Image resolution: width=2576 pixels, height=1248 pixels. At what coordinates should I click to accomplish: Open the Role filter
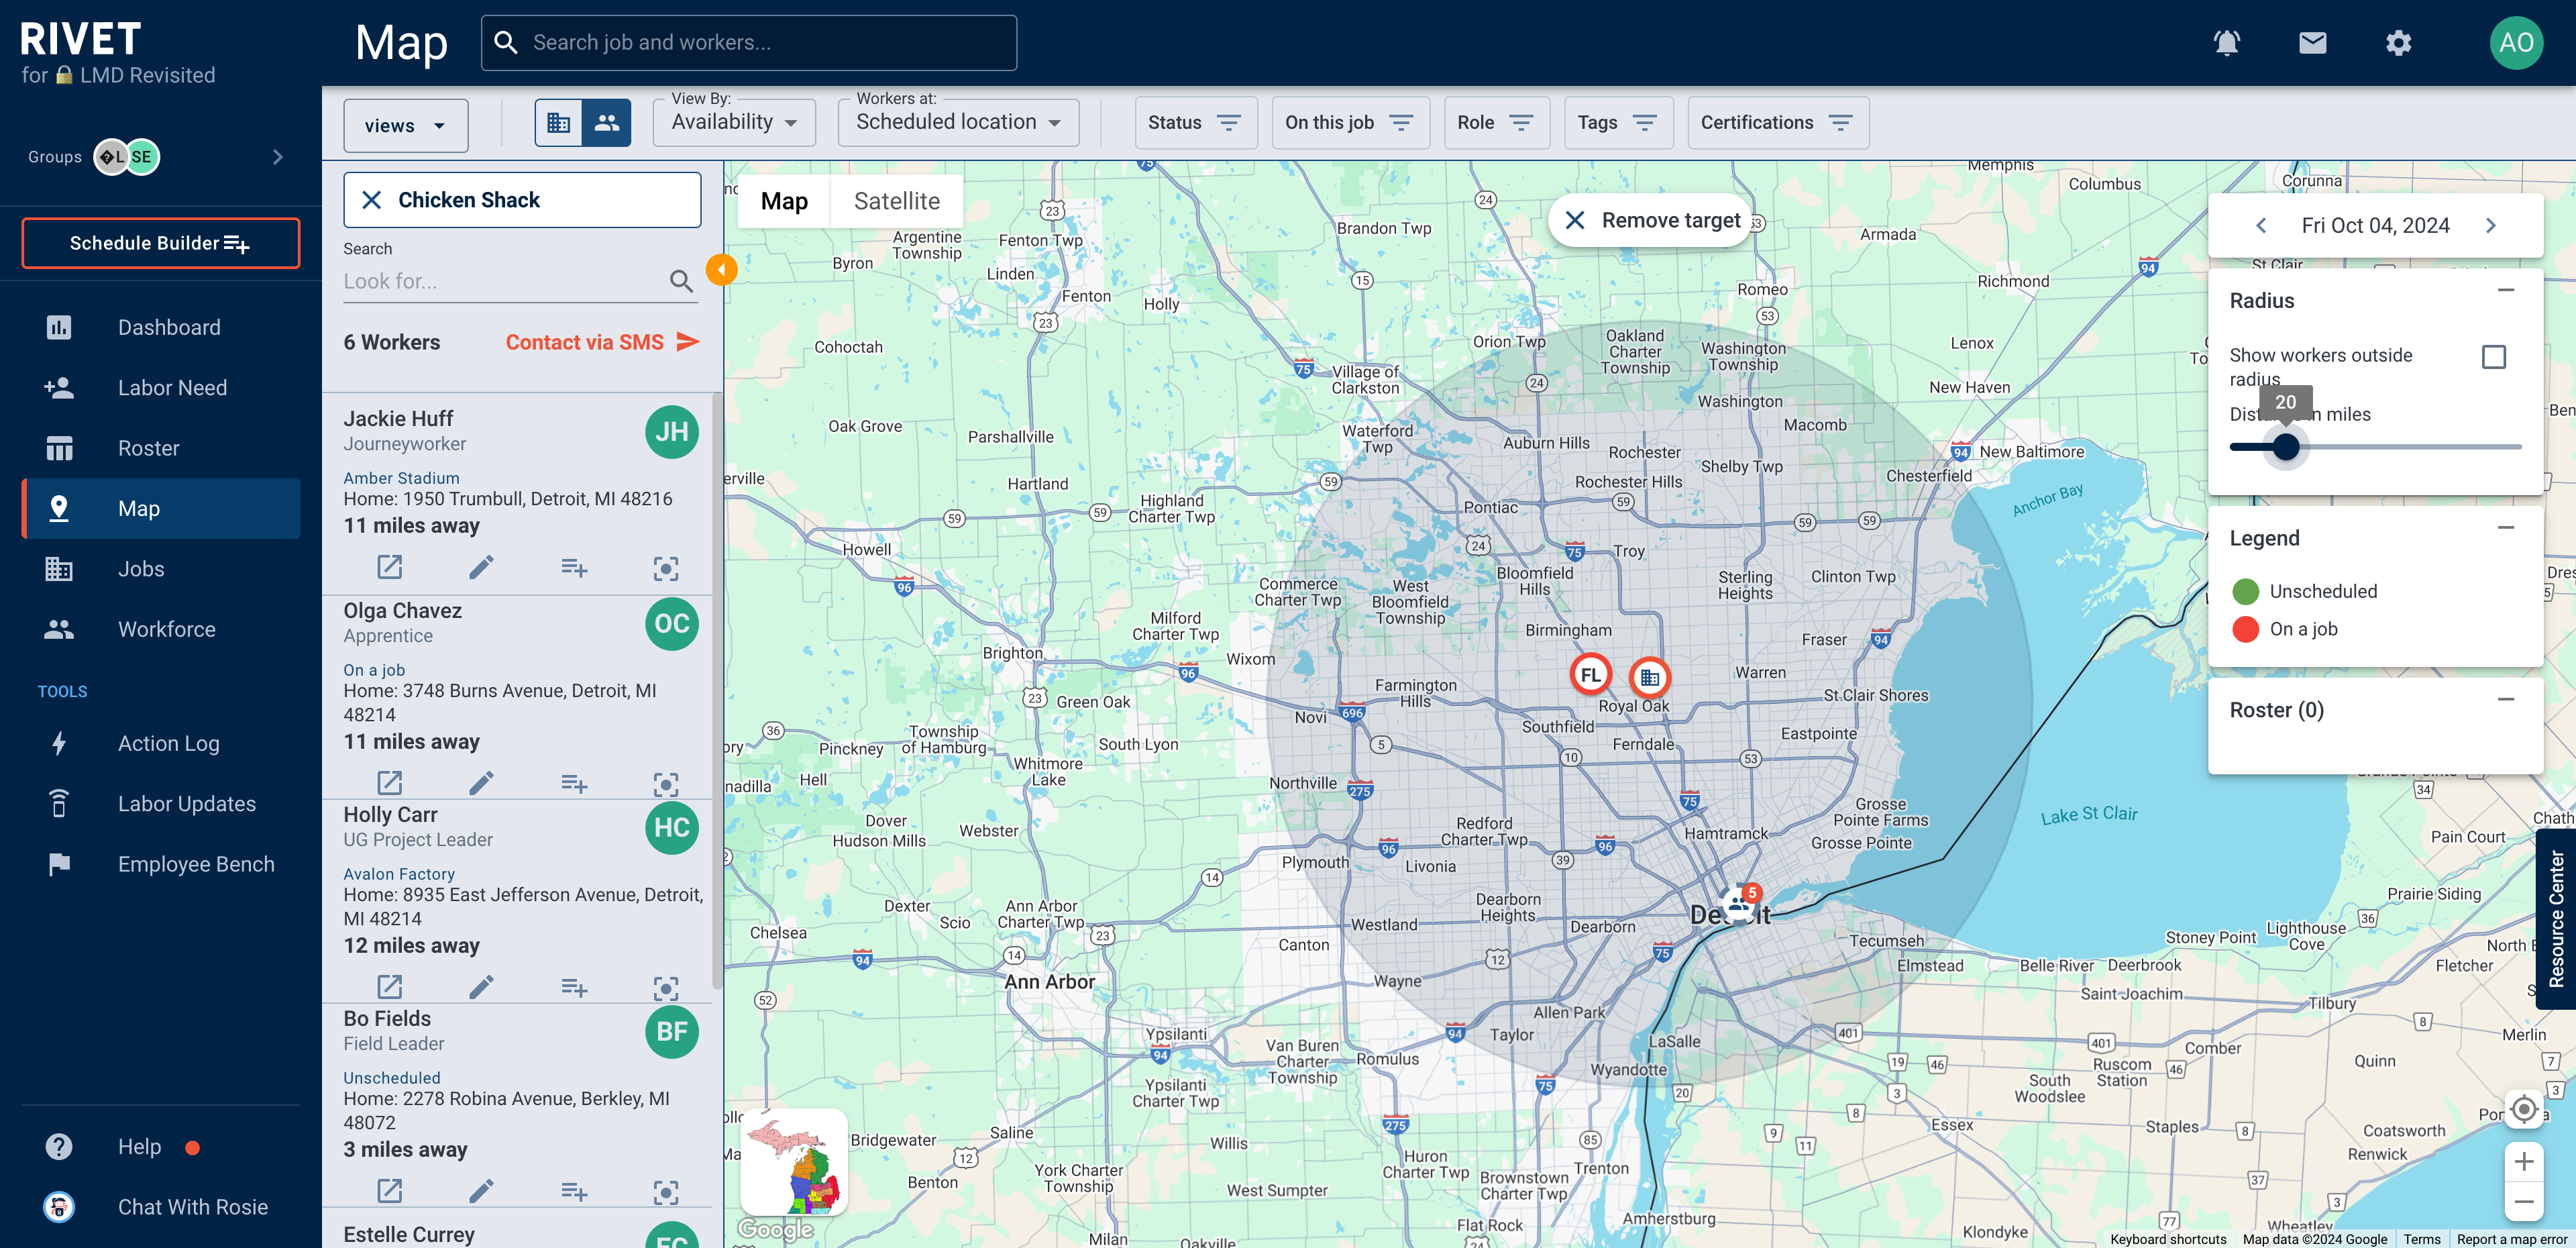pos(1496,122)
